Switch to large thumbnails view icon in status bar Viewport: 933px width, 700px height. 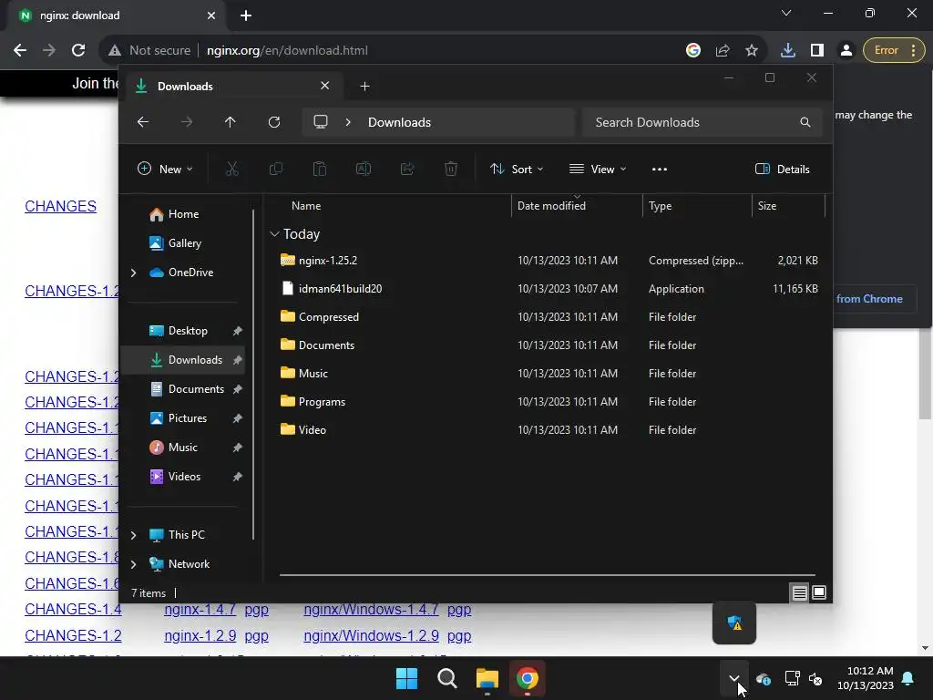coord(819,592)
